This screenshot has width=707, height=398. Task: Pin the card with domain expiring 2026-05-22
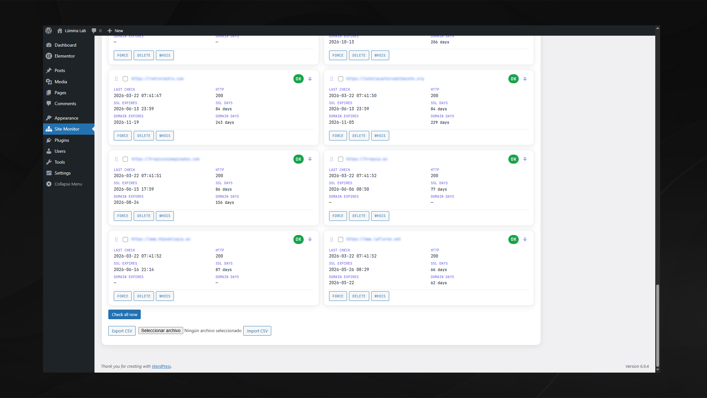pos(525,240)
